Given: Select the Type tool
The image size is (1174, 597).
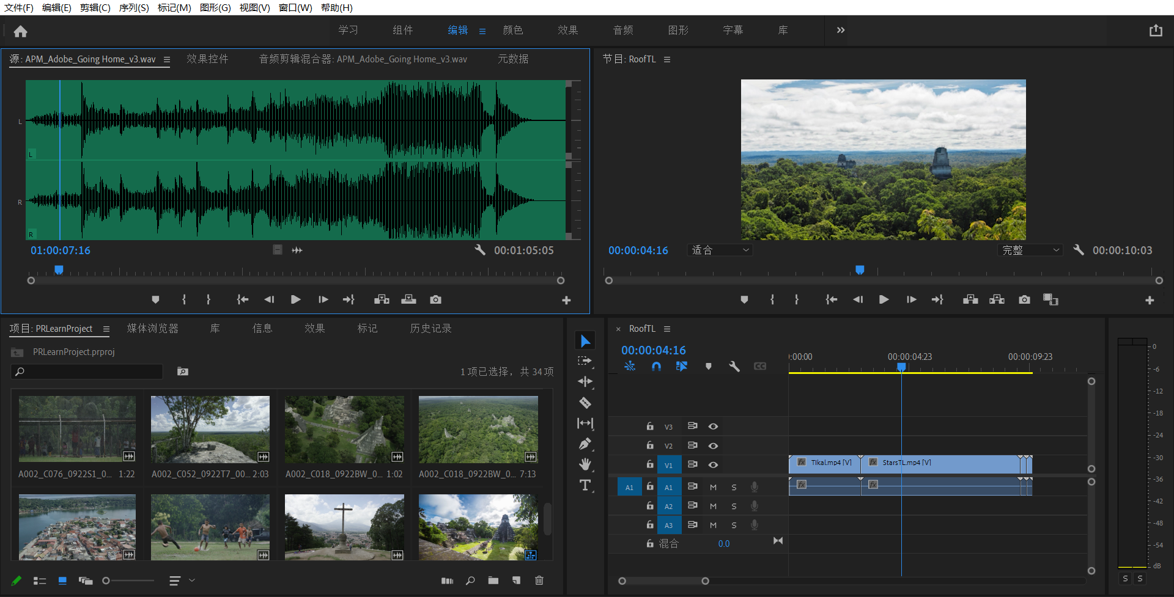Looking at the screenshot, I should [x=585, y=485].
